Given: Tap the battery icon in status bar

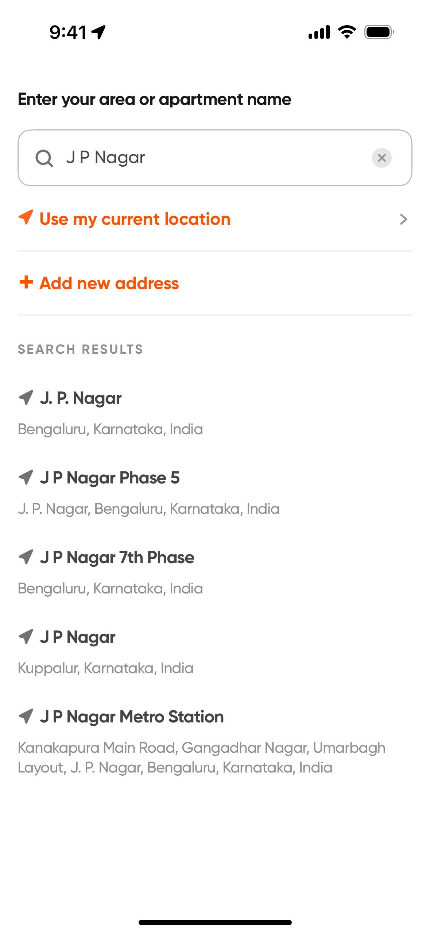Looking at the screenshot, I should 379,32.
